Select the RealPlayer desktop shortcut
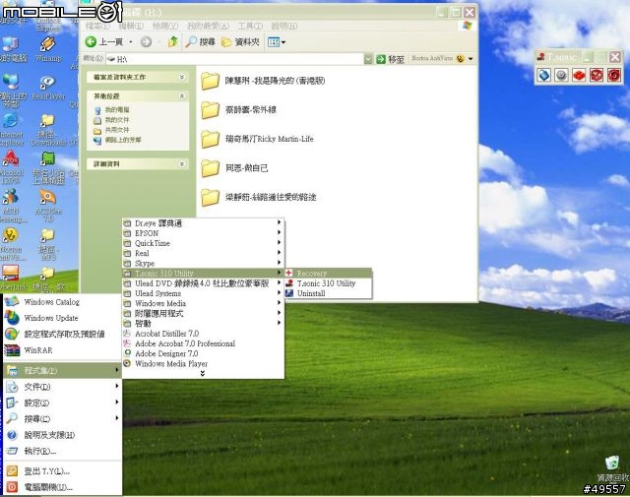The width and height of the screenshot is (630, 497). pos(48,88)
